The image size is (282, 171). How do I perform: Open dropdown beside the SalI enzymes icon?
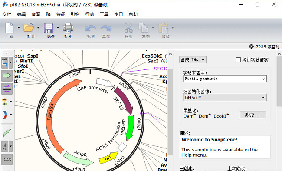coord(10,62)
